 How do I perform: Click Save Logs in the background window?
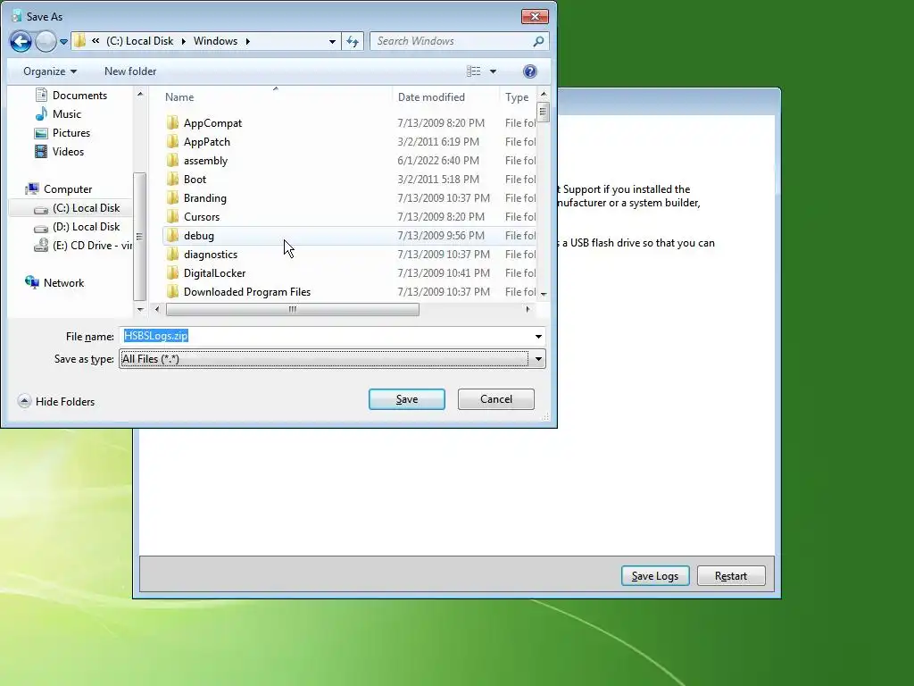coord(655,576)
